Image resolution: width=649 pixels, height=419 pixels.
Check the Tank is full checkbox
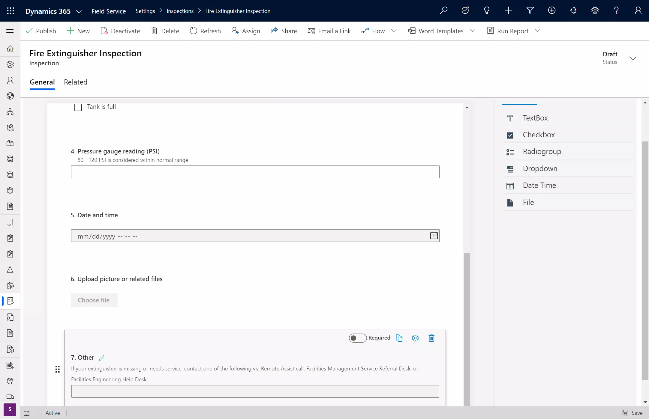click(x=78, y=107)
